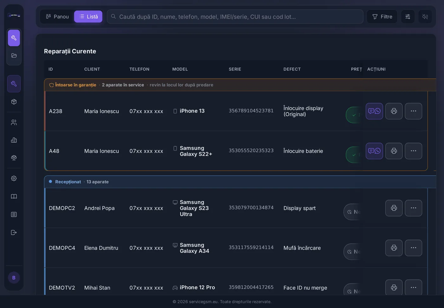Click the search field for repairs
Image resolution: width=444 pixels, height=308 pixels.
pos(235,17)
